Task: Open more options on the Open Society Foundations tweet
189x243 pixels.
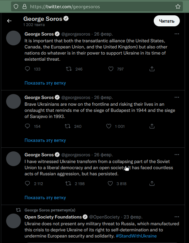Action: [x=177, y=217]
